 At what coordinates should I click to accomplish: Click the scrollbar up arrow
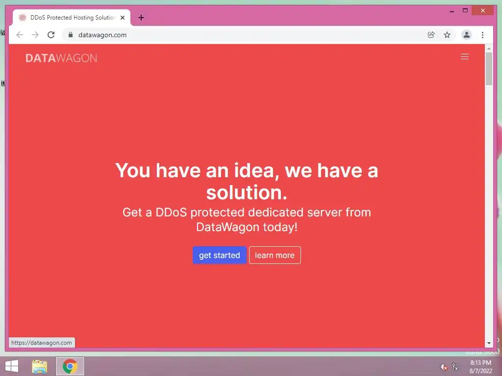pos(489,48)
